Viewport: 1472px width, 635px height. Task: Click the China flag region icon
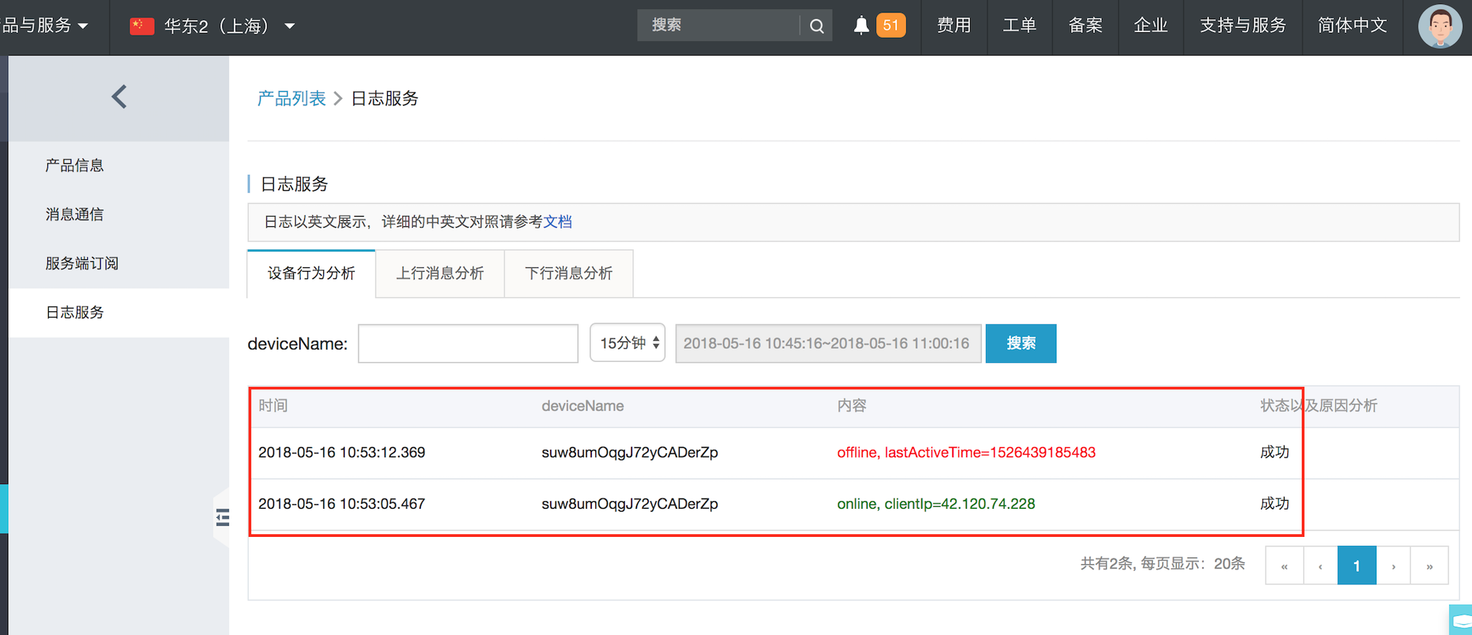coord(142,26)
